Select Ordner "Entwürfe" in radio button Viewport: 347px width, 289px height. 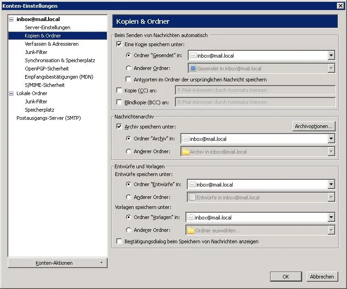(128, 184)
